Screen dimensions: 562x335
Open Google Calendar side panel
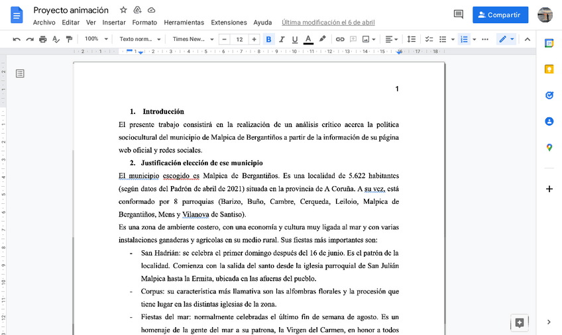click(x=549, y=44)
